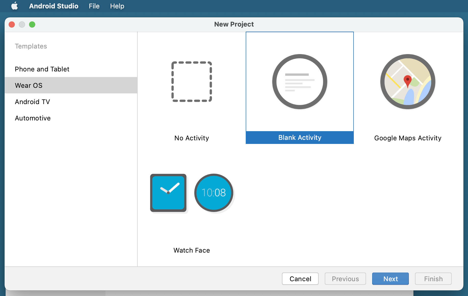Open the Help menu
This screenshot has width=468, height=296.
[117, 6]
